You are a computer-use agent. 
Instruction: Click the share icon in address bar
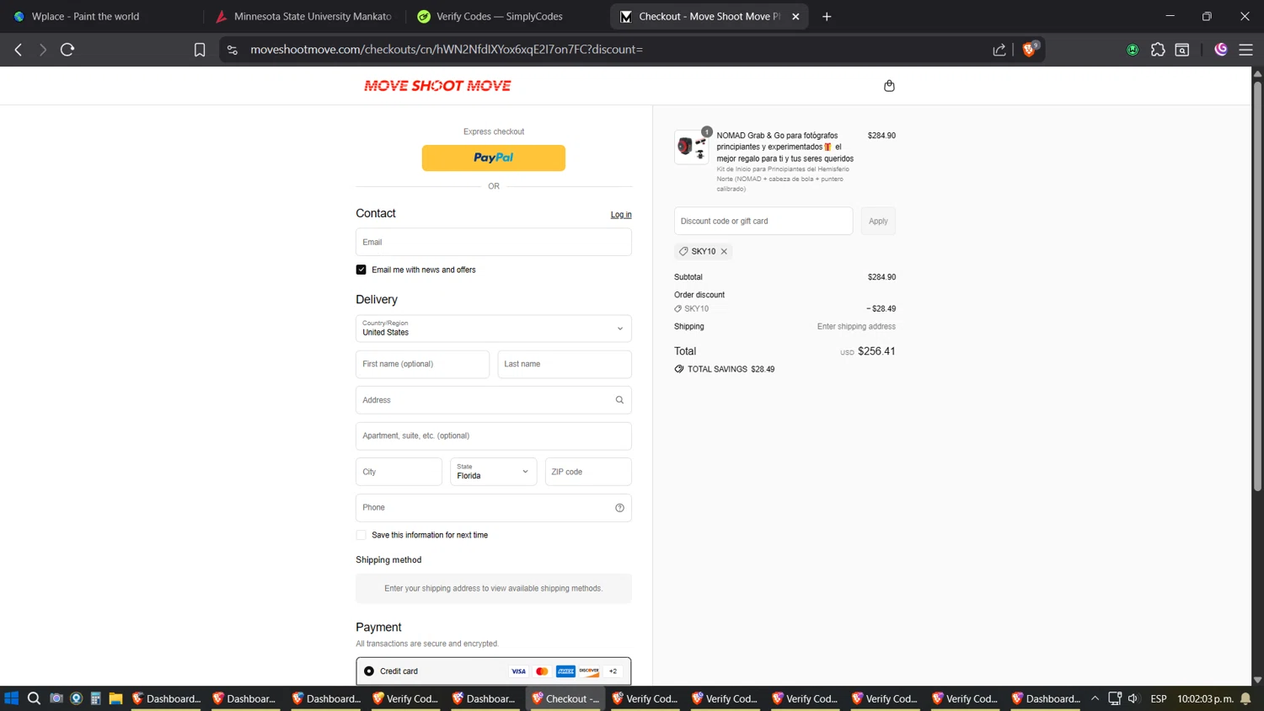[999, 50]
